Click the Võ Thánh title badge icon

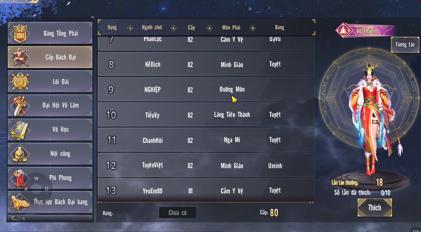click(x=344, y=31)
